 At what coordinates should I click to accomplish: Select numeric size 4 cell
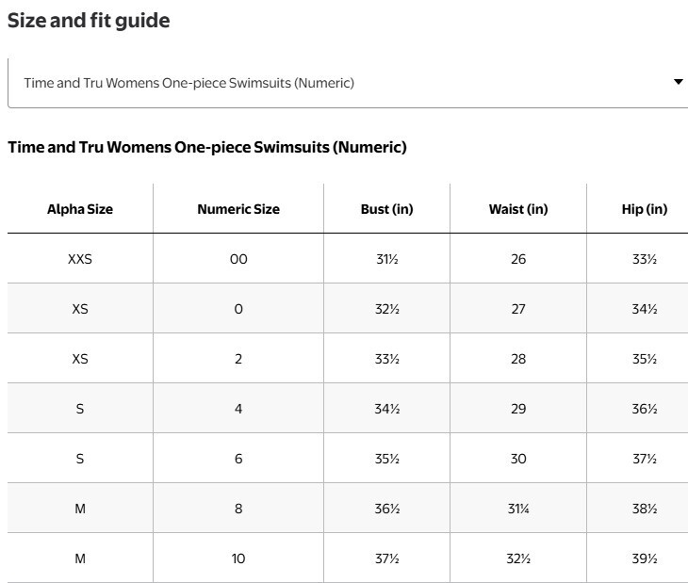(238, 409)
